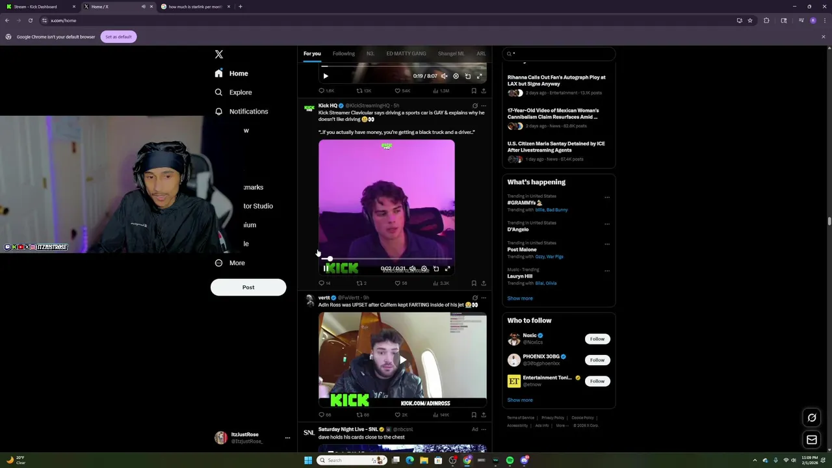Open settings gear on top 8:07 video
This screenshot has height=468, width=832.
click(456, 76)
